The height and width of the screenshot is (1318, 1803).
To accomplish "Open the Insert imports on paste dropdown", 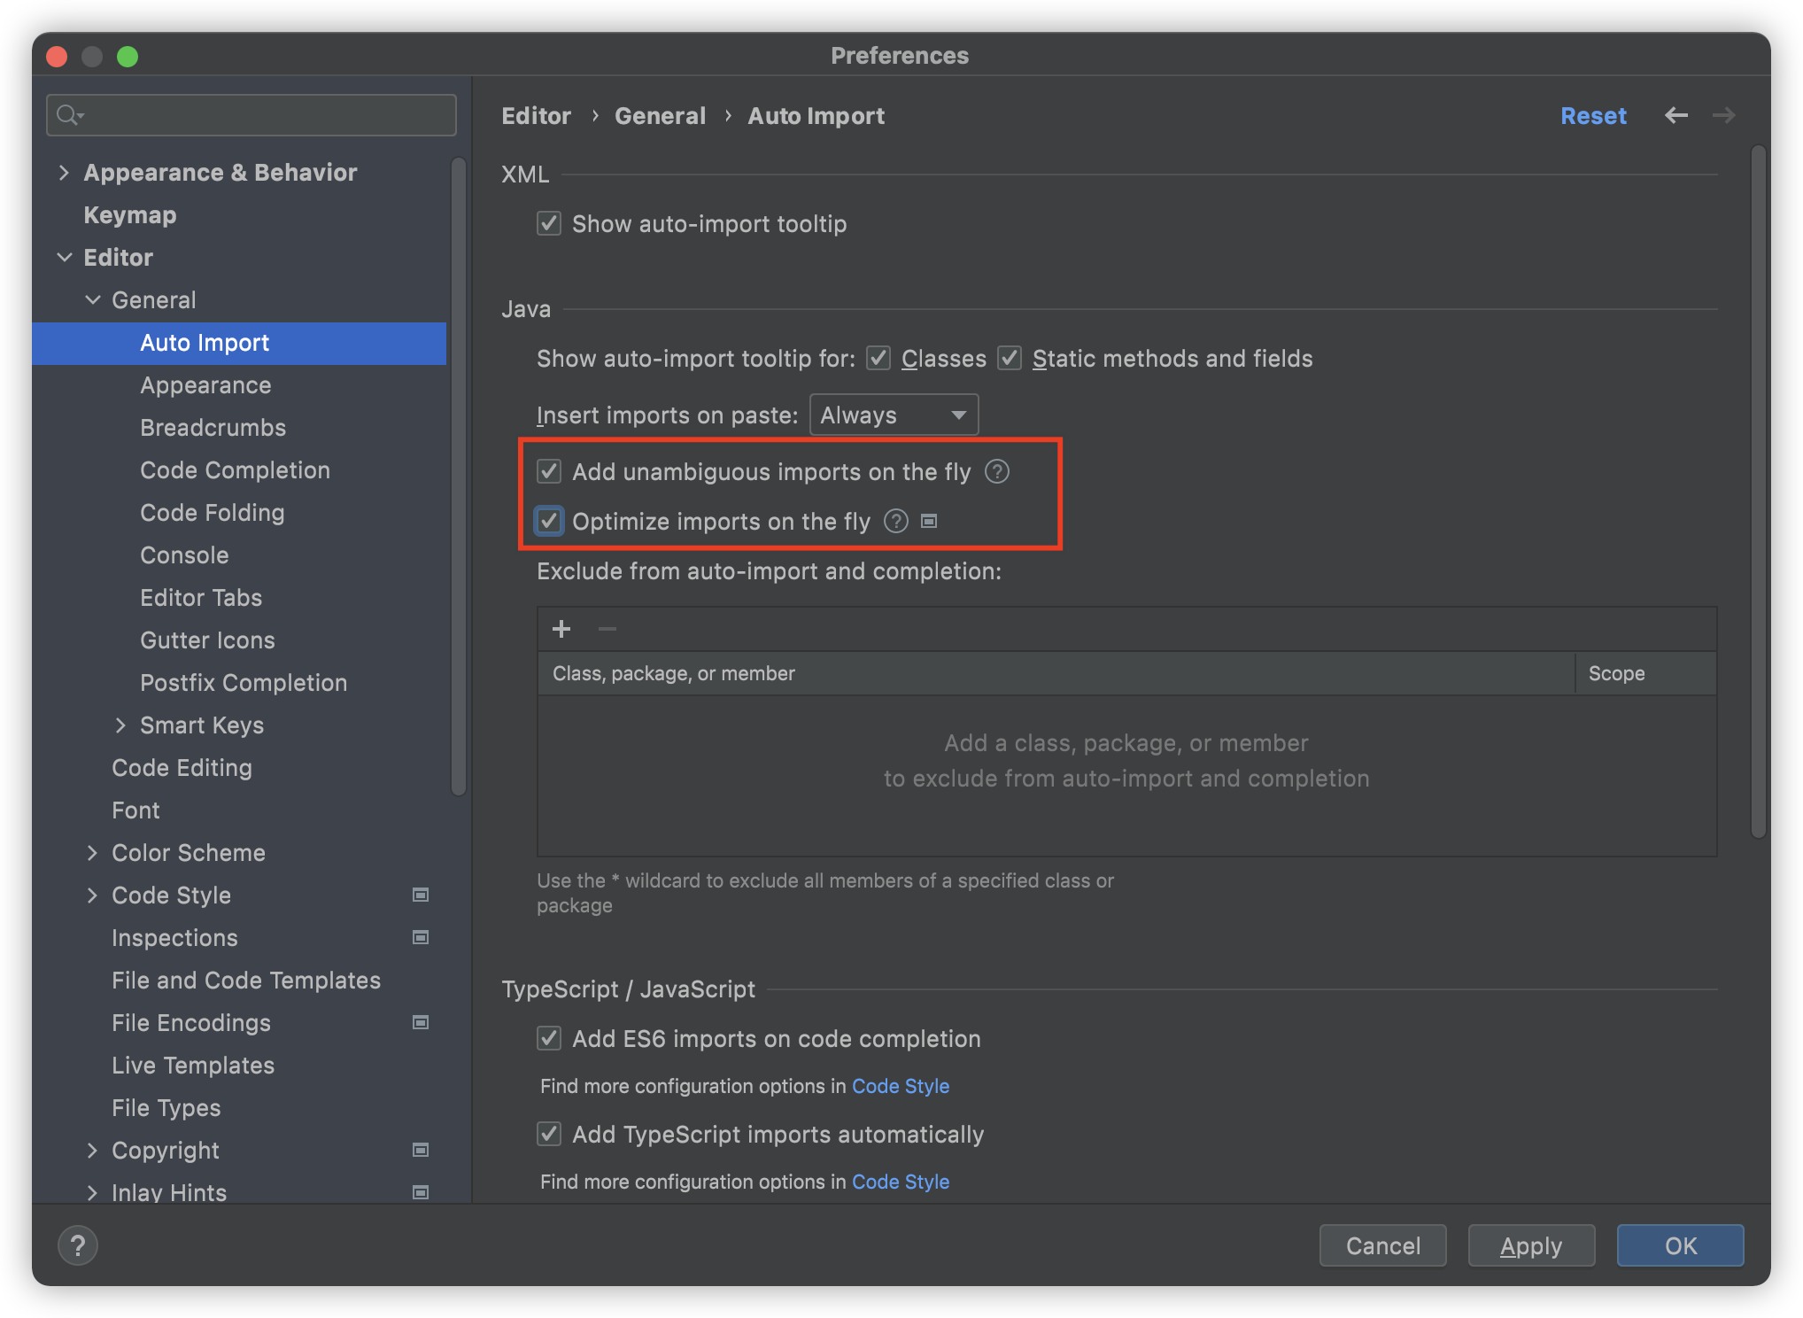I will tap(894, 415).
